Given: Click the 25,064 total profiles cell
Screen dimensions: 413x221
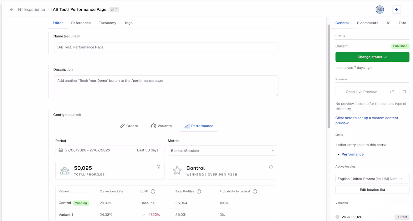Looking at the screenshot, I should pos(181,203).
